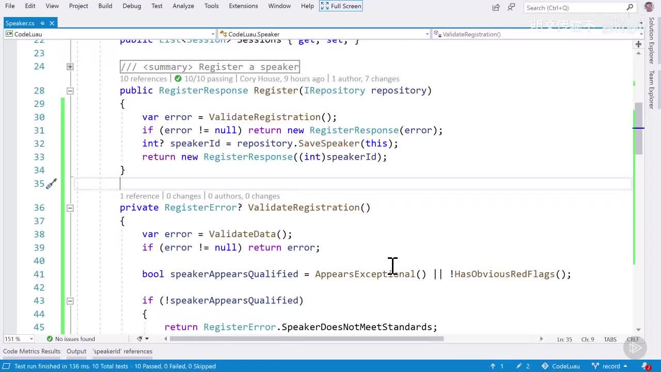Click the magnifier icon in the search box
The height and width of the screenshot is (372, 661).
629,7
